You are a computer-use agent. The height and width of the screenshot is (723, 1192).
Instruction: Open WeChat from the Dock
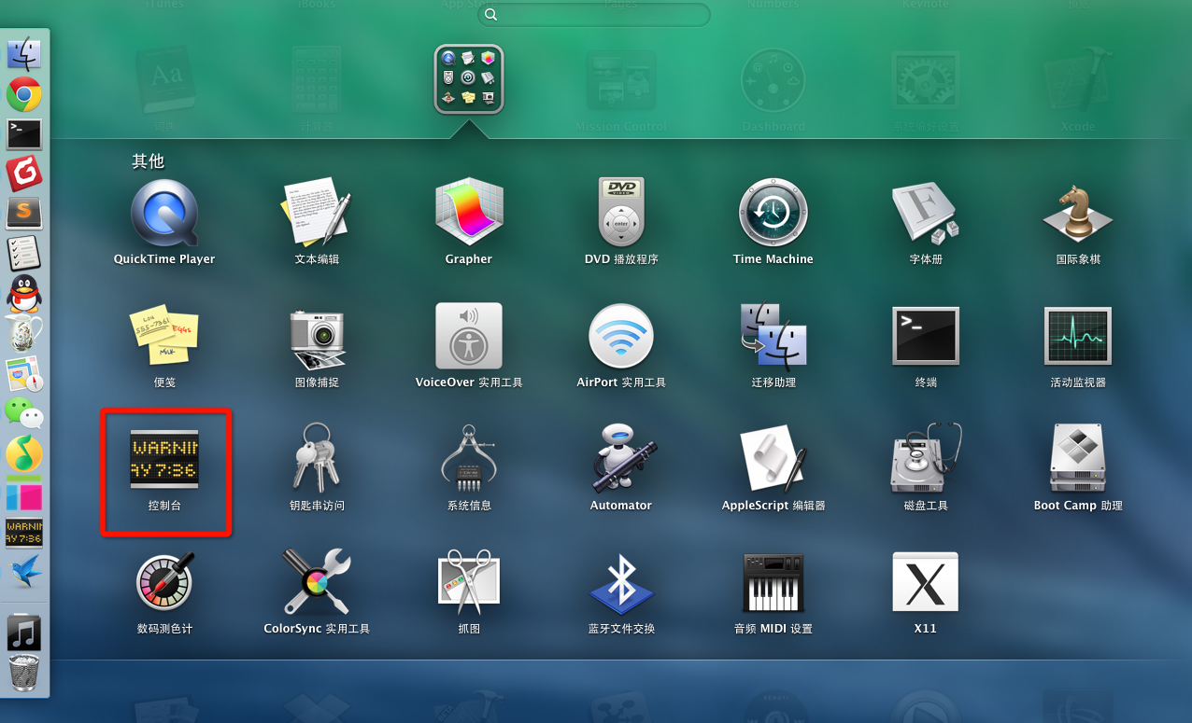(24, 412)
